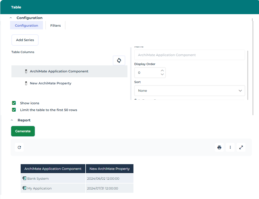Screen dimensions: 259x199
Task: Click the Name input field
Action: (189, 55)
